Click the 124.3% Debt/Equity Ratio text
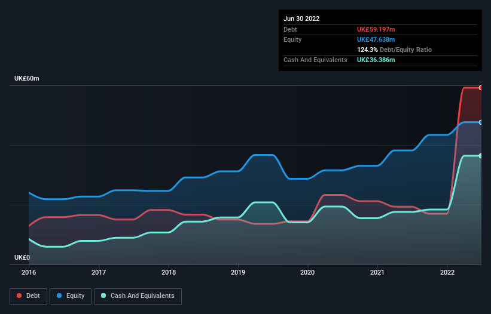 pos(394,50)
